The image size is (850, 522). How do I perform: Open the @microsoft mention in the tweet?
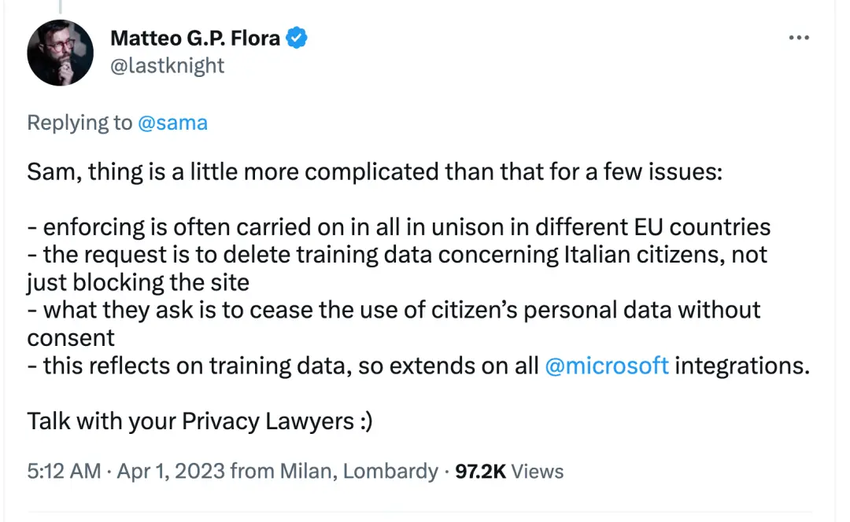pos(606,366)
